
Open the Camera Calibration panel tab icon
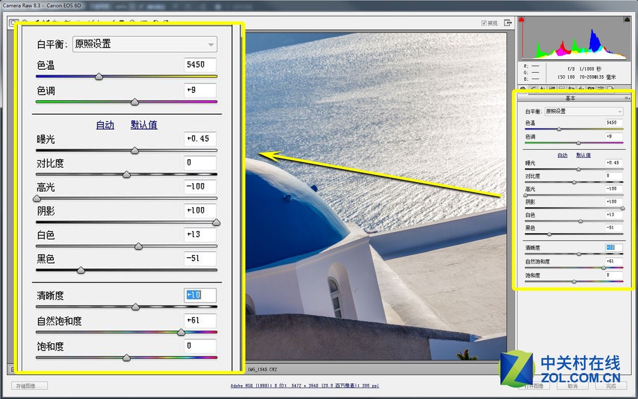(591, 89)
